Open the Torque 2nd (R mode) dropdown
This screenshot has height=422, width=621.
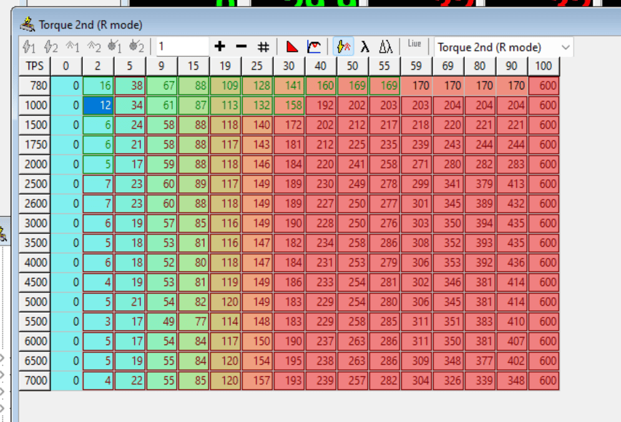tap(503, 47)
